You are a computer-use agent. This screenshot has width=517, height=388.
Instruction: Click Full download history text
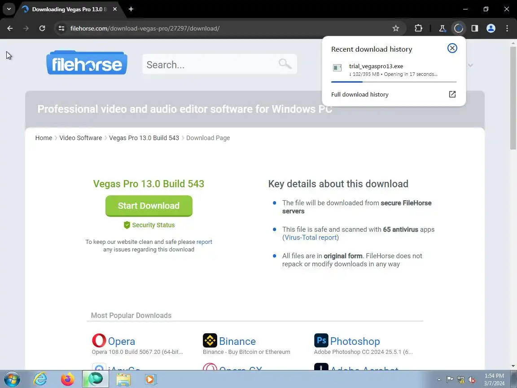[360, 95]
